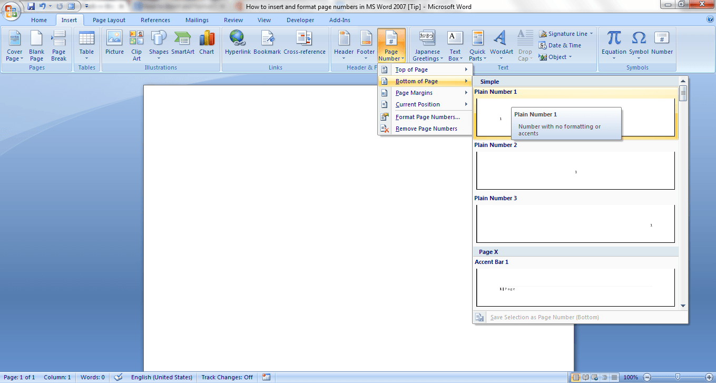716x383 pixels.
Task: Switch to Print Layout view
Action: pyautogui.click(x=576, y=377)
